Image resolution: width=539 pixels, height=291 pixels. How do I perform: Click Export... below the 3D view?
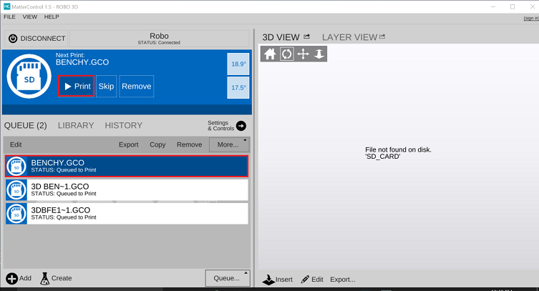[x=343, y=280]
